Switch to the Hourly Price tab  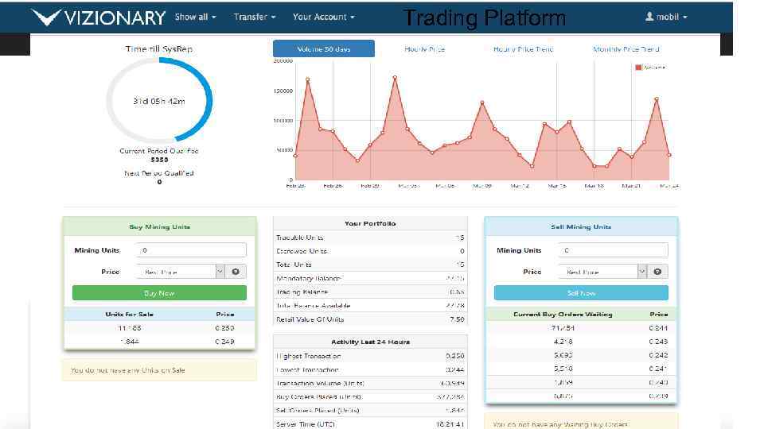(424, 49)
